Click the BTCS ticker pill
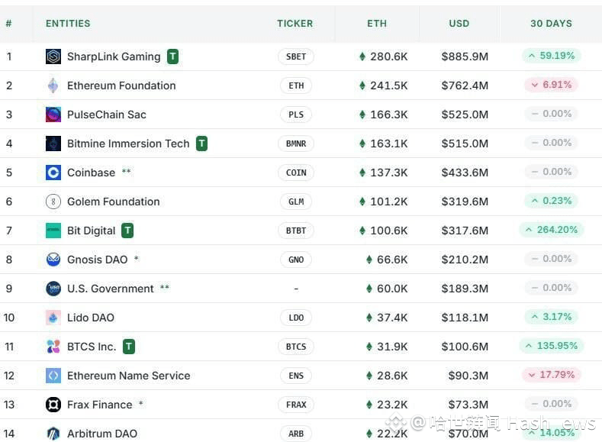The image size is (602, 442). [x=296, y=347]
